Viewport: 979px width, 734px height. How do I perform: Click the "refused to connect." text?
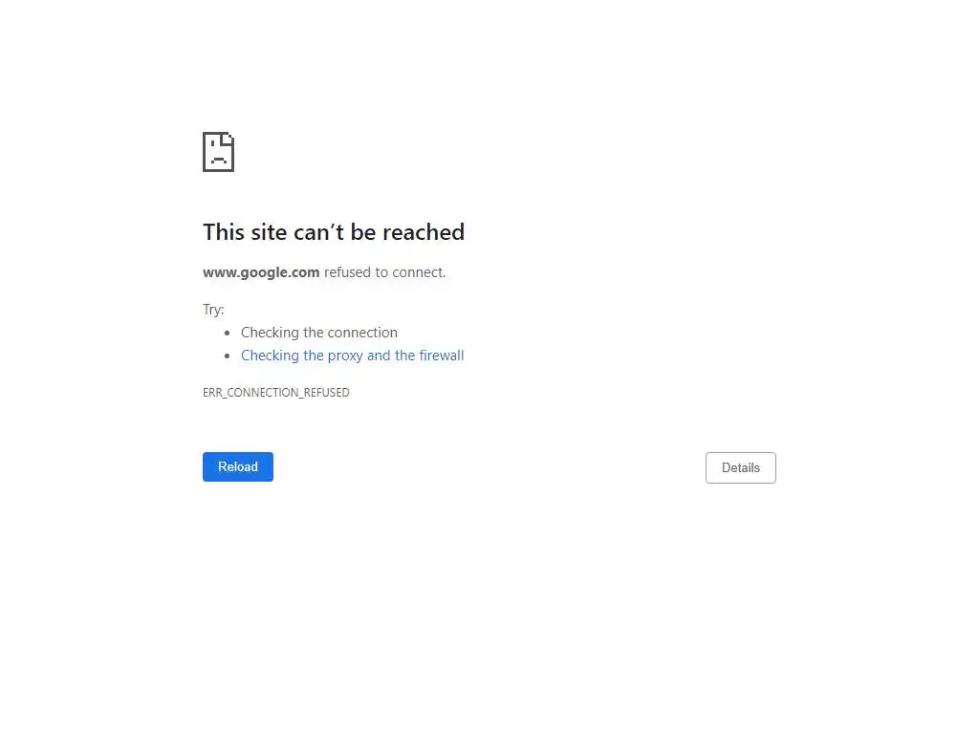point(384,272)
